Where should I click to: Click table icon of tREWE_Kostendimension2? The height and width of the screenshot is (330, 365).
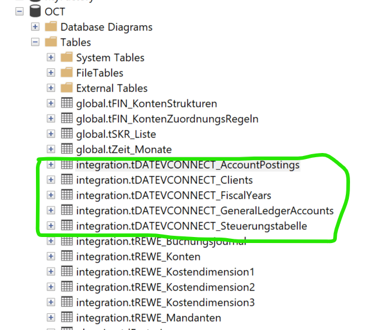tap(67, 286)
